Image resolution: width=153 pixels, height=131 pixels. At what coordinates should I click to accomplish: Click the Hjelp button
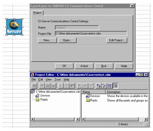pyautogui.click(x=124, y=66)
